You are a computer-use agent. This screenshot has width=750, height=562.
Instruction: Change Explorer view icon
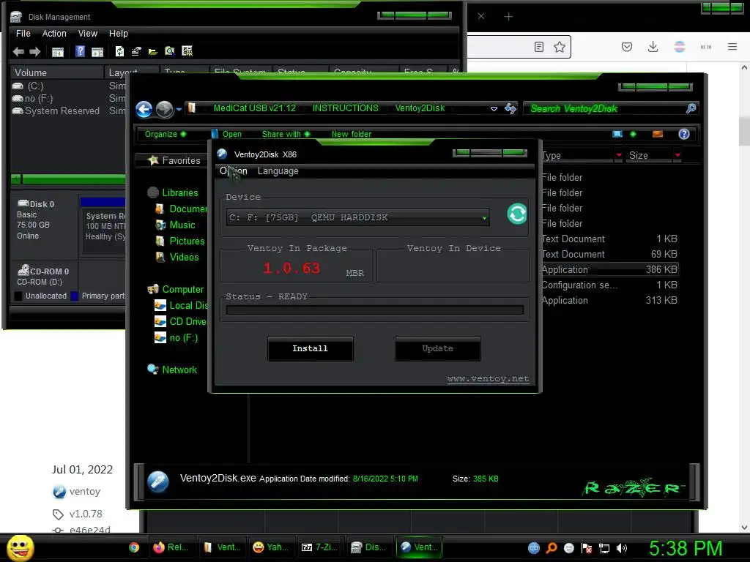pyautogui.click(x=617, y=135)
